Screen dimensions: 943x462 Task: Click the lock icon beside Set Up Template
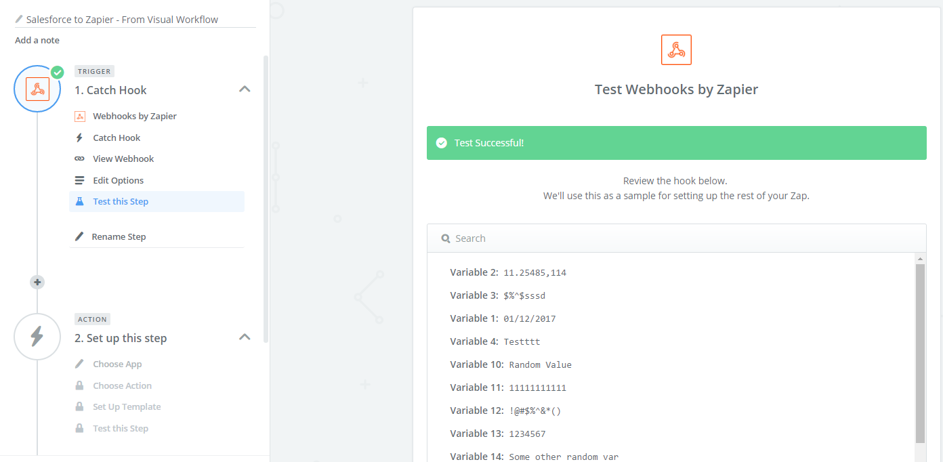click(79, 406)
